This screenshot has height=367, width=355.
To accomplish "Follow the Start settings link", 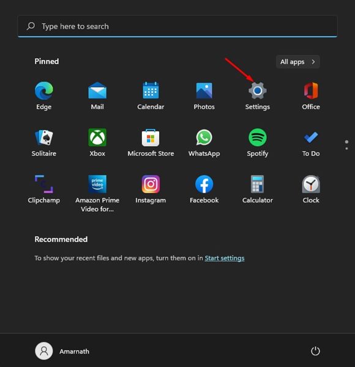I will pyautogui.click(x=225, y=258).
